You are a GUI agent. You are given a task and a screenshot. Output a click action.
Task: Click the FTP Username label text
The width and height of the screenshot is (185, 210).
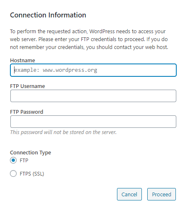click(27, 86)
